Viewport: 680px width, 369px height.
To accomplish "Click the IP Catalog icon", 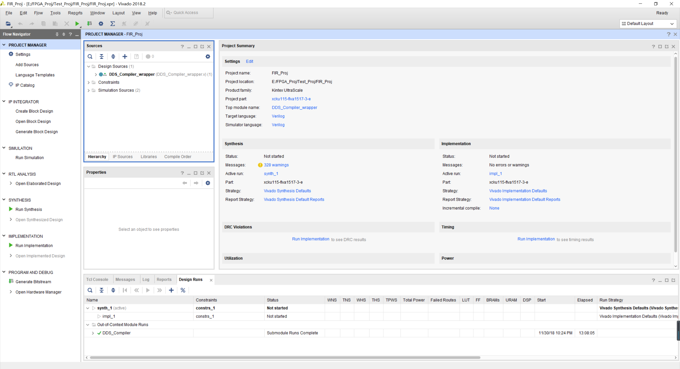I will (x=11, y=85).
